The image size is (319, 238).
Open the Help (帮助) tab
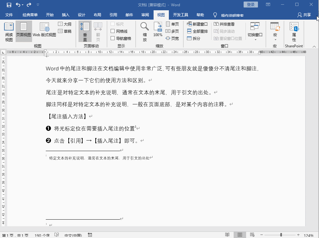(x=200, y=15)
